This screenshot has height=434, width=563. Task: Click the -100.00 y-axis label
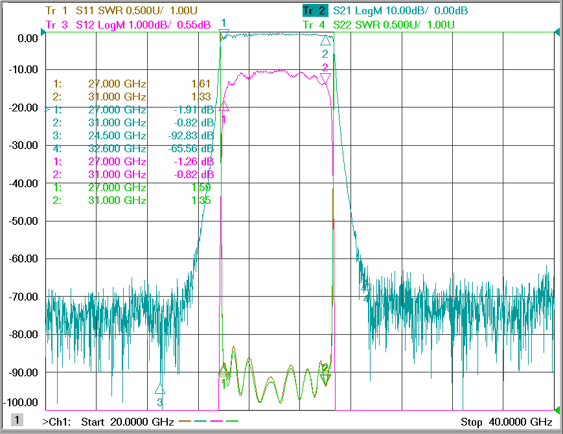pos(21,402)
